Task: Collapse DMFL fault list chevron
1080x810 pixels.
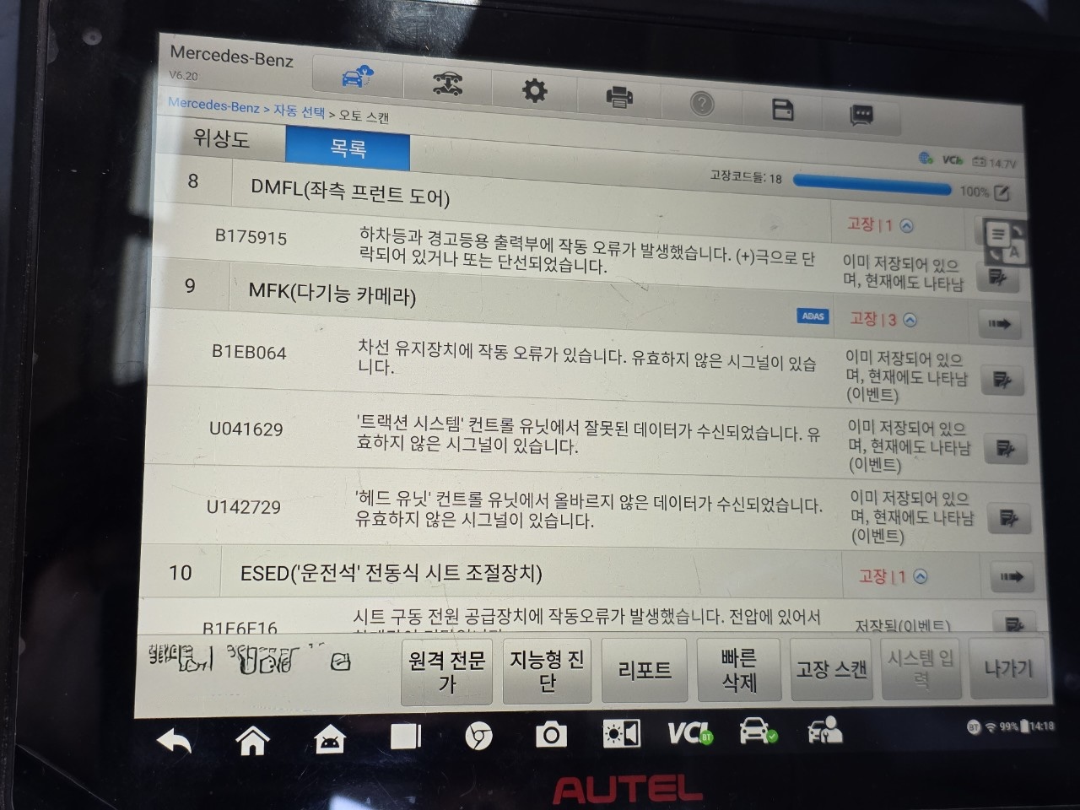Action: (x=906, y=226)
